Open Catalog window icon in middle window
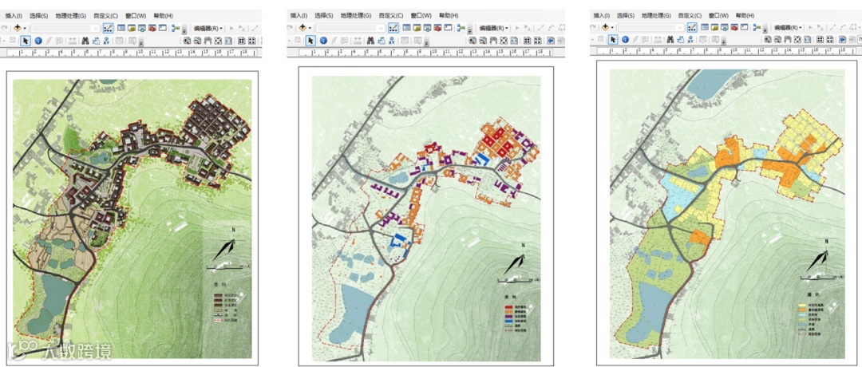Screen dimensions: 862x367 (x=417, y=28)
